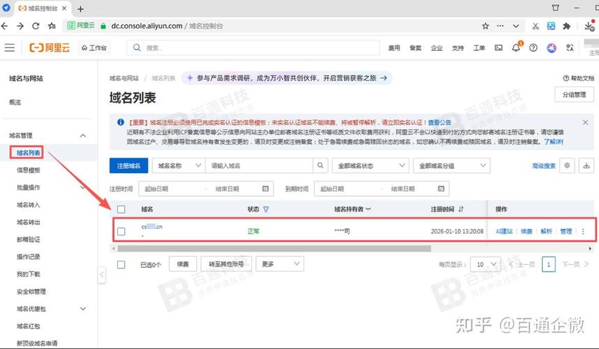The image size is (599, 349).
Task: Open the hamburger menu beside the Aliyun logo
Action: 10,47
